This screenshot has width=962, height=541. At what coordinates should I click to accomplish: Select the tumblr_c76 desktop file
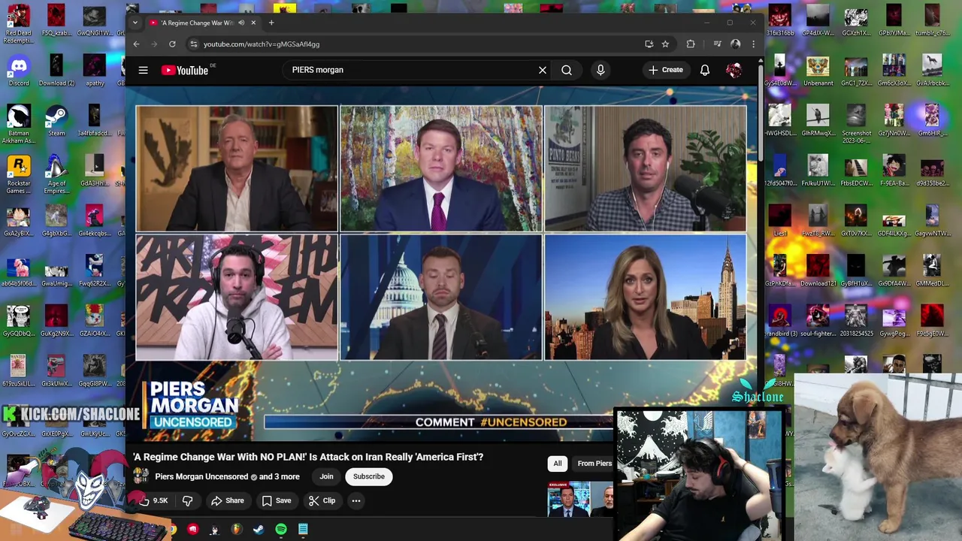tap(932, 20)
